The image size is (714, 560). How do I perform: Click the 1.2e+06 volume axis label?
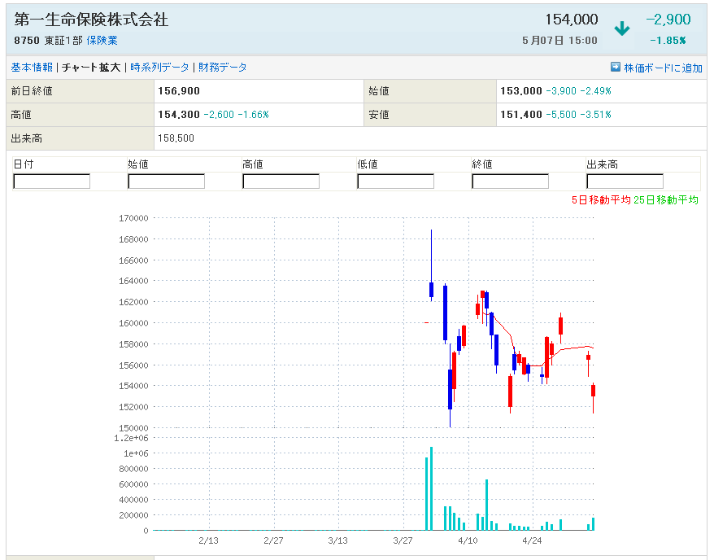coord(131,438)
